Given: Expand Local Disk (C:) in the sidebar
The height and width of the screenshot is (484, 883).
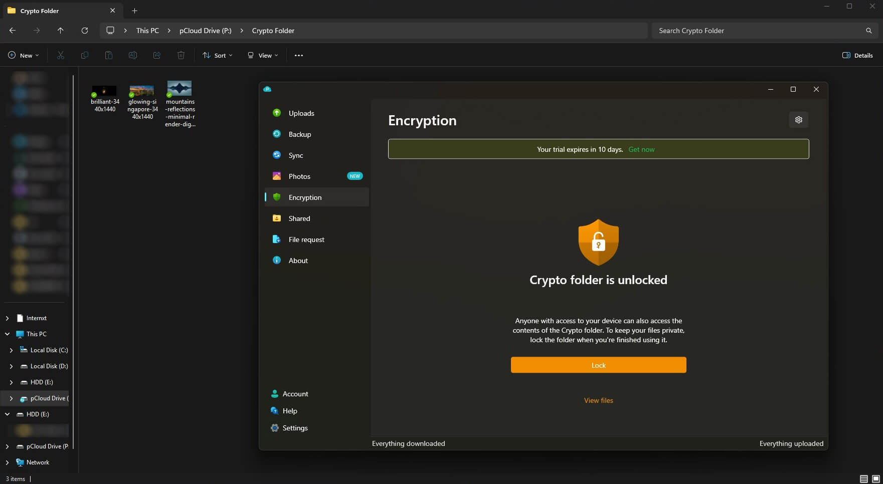Looking at the screenshot, I should point(11,350).
